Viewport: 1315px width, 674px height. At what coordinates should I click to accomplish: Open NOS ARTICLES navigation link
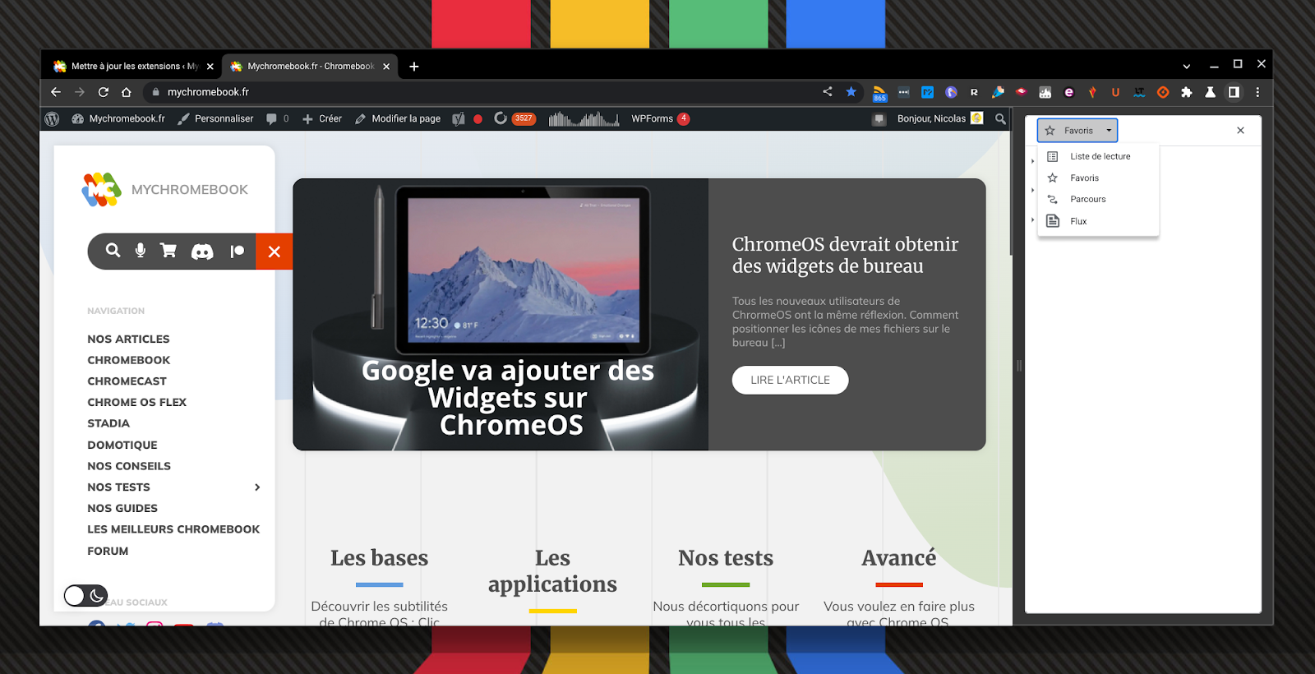coord(128,339)
